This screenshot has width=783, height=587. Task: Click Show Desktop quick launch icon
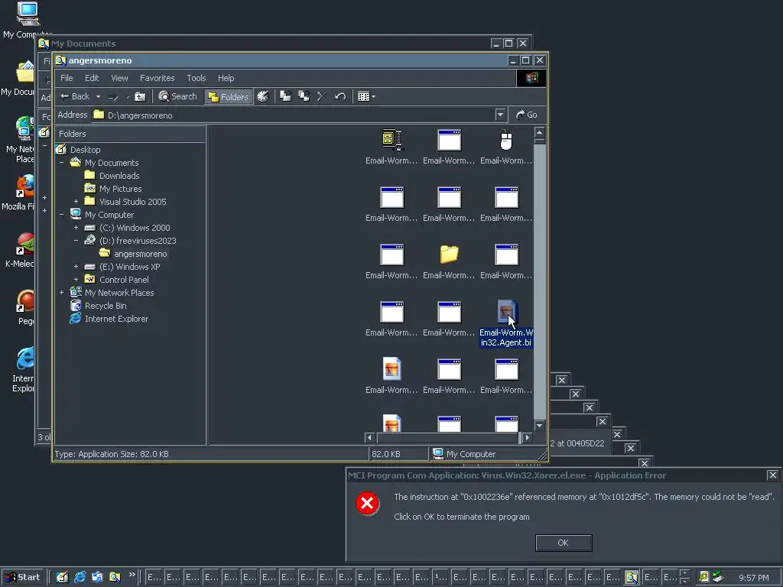[62, 577]
